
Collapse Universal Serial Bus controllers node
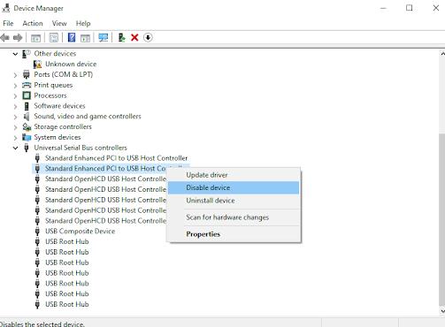[x=15, y=148]
